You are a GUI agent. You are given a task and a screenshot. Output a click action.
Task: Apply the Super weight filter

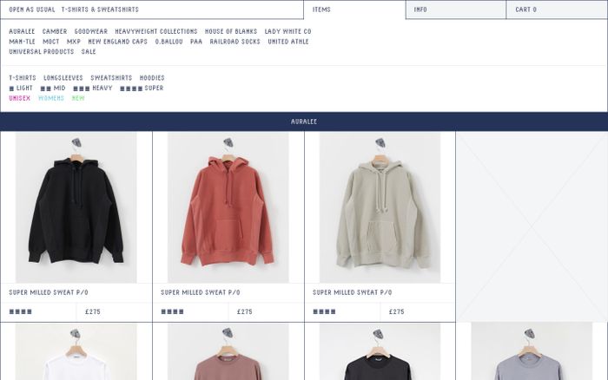tap(142, 88)
